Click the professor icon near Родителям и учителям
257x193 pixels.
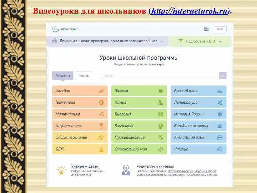[126, 170]
